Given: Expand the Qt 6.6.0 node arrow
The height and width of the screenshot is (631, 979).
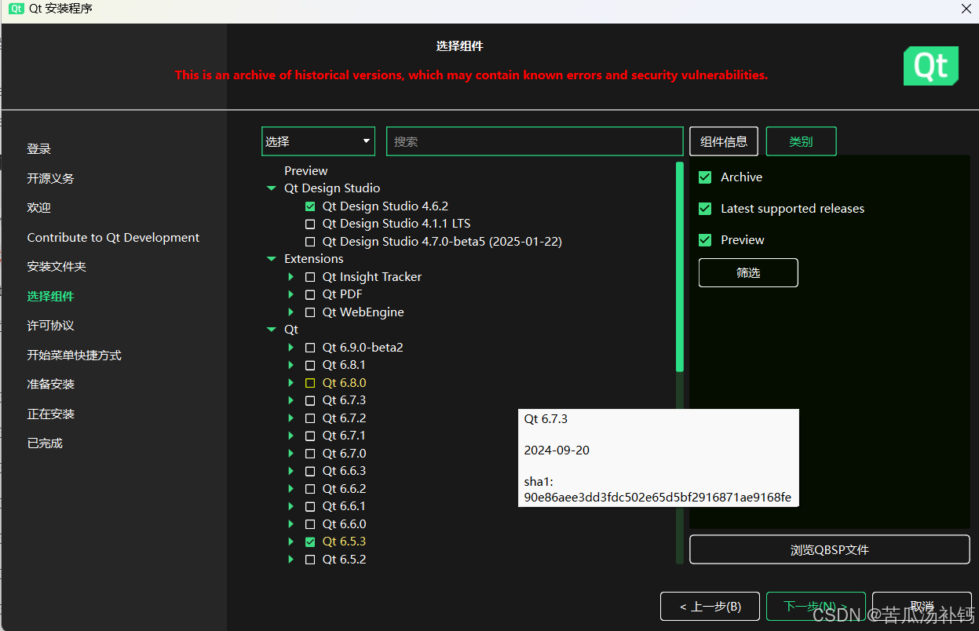Looking at the screenshot, I should tap(291, 524).
